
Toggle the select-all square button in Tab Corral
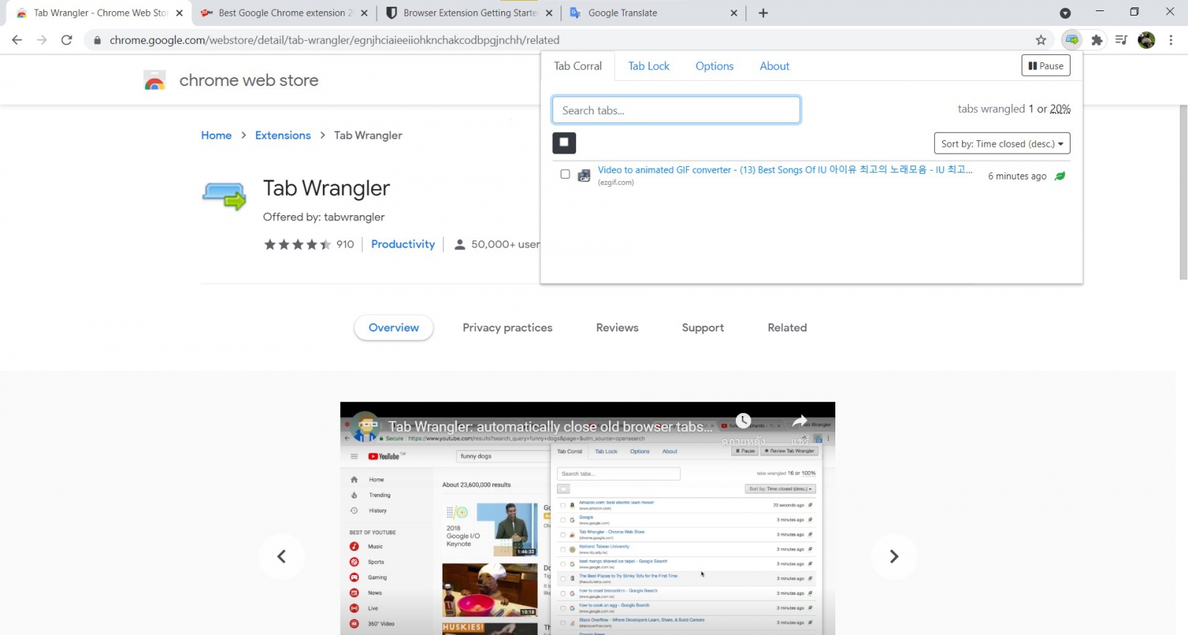(x=564, y=142)
